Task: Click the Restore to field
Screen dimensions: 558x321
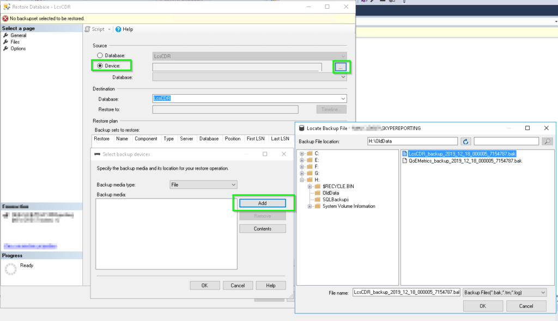Action: click(x=225, y=109)
